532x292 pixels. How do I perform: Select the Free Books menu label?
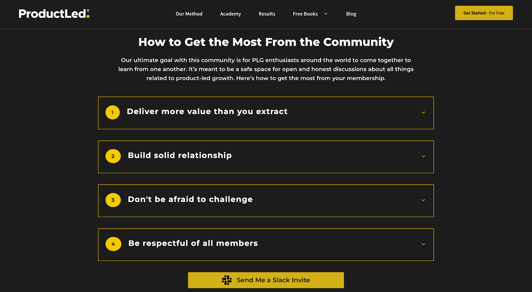(x=305, y=14)
